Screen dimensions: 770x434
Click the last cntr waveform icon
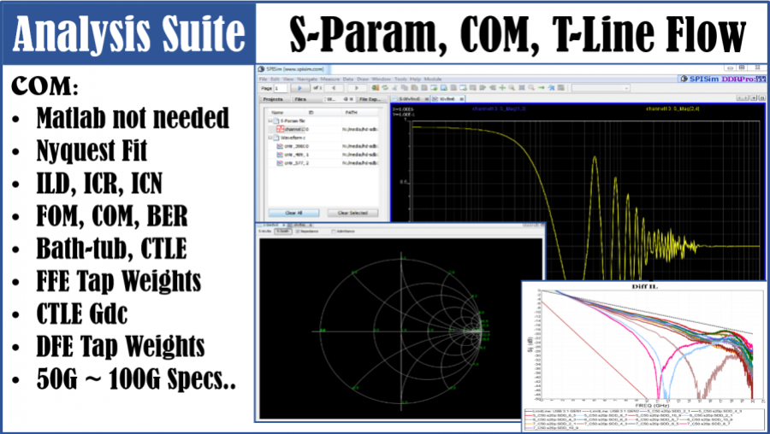[279, 161]
